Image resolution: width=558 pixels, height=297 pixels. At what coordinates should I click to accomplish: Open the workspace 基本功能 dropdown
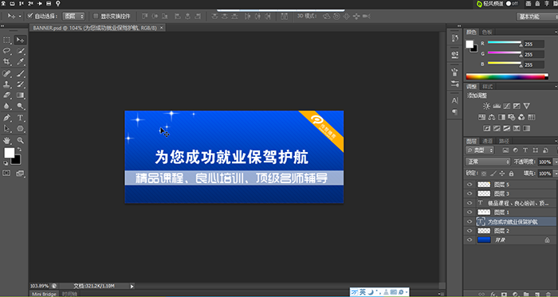pyautogui.click(x=536, y=17)
